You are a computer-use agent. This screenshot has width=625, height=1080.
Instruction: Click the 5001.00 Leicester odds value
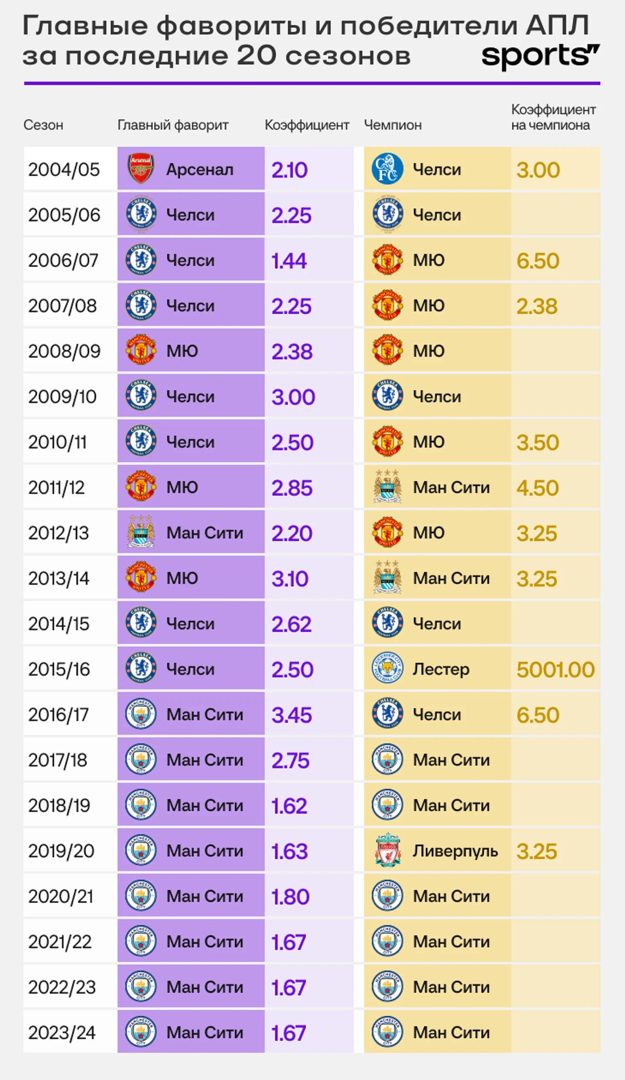(555, 669)
